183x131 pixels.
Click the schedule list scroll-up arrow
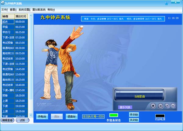[31, 16]
